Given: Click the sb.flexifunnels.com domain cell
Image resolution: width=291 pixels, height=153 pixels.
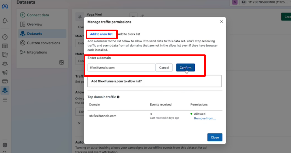Looking at the screenshot, I should click(x=103, y=116).
